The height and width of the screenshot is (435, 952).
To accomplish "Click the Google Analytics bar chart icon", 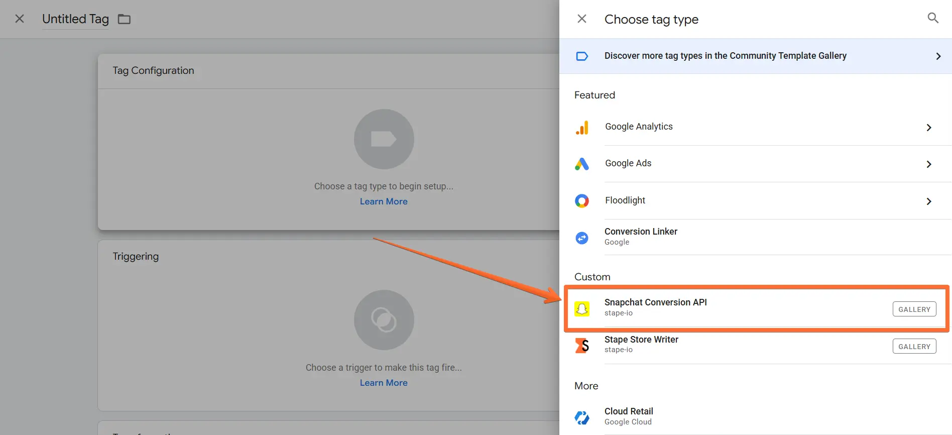I will [x=582, y=128].
